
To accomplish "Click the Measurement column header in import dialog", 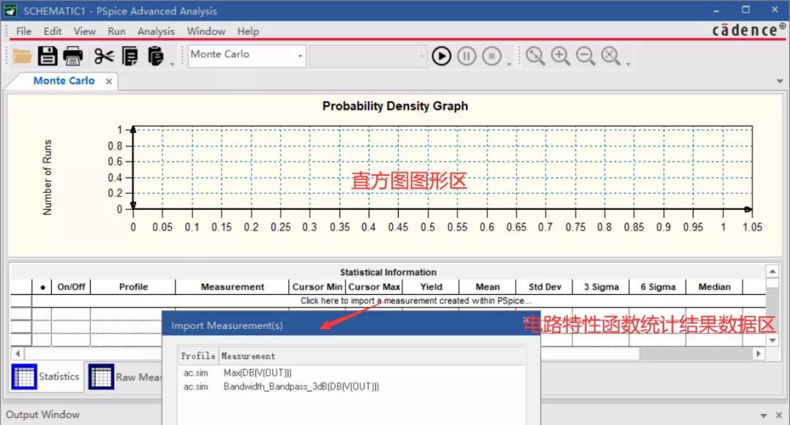I will [x=372, y=356].
